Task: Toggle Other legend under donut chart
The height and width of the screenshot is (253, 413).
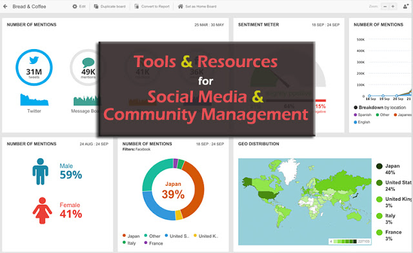Action: tap(152, 236)
